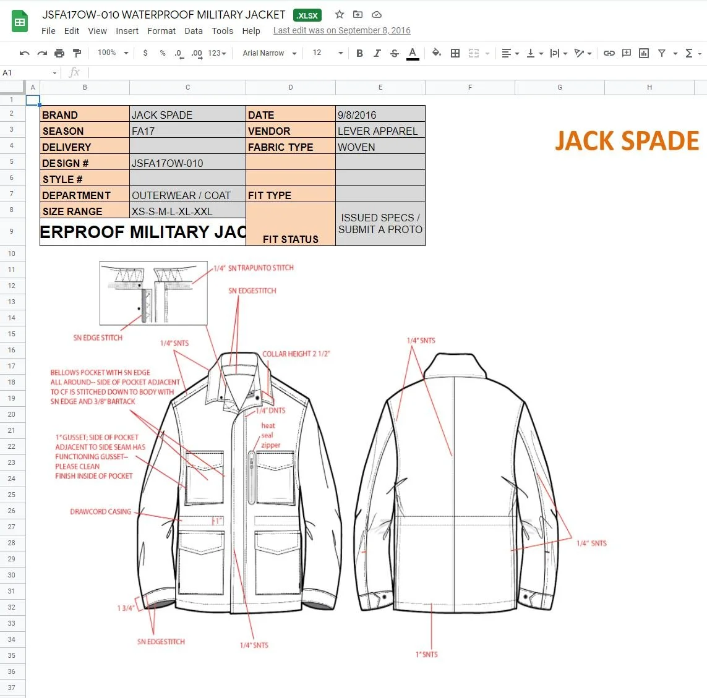Open text wrapping dropdown
707x698 pixels.
(559, 53)
